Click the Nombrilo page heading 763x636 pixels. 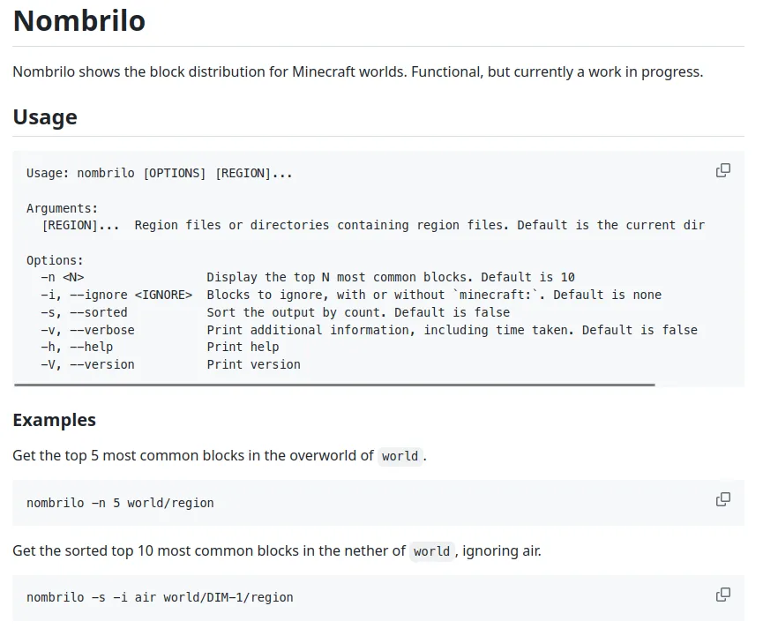tap(79, 20)
